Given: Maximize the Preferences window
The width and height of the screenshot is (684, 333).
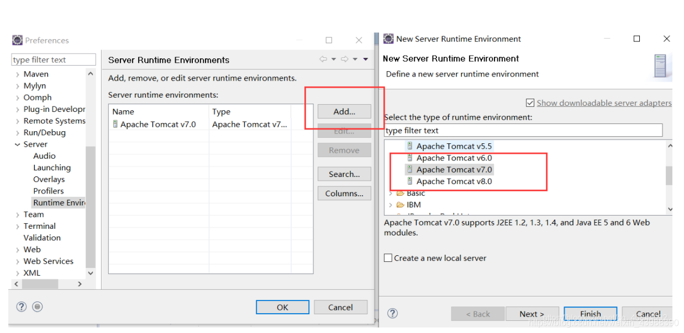Looking at the screenshot, I should pyautogui.click(x=329, y=40).
